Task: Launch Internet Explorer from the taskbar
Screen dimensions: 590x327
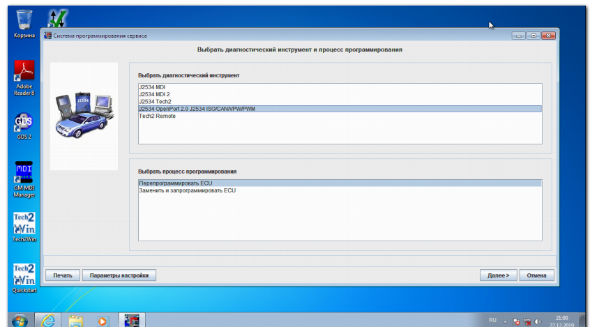Action: 48,321
